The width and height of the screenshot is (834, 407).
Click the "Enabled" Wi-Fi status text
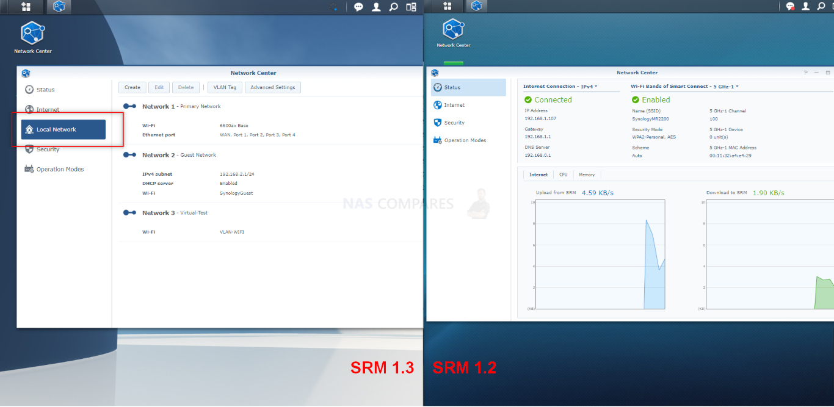(656, 100)
